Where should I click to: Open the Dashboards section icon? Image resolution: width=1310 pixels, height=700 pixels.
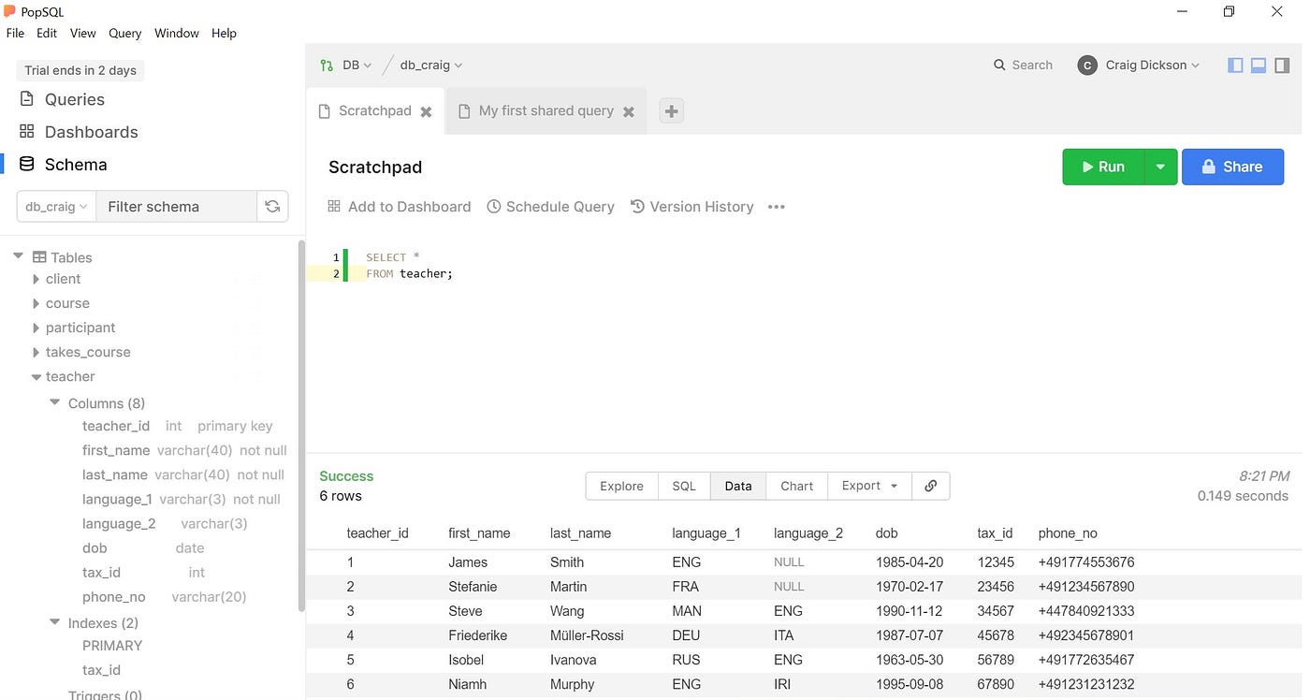pos(26,132)
